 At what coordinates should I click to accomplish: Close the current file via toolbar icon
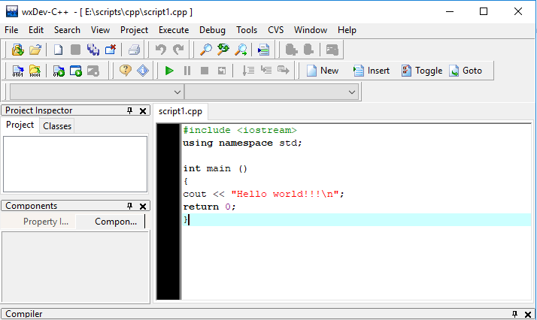(x=111, y=50)
